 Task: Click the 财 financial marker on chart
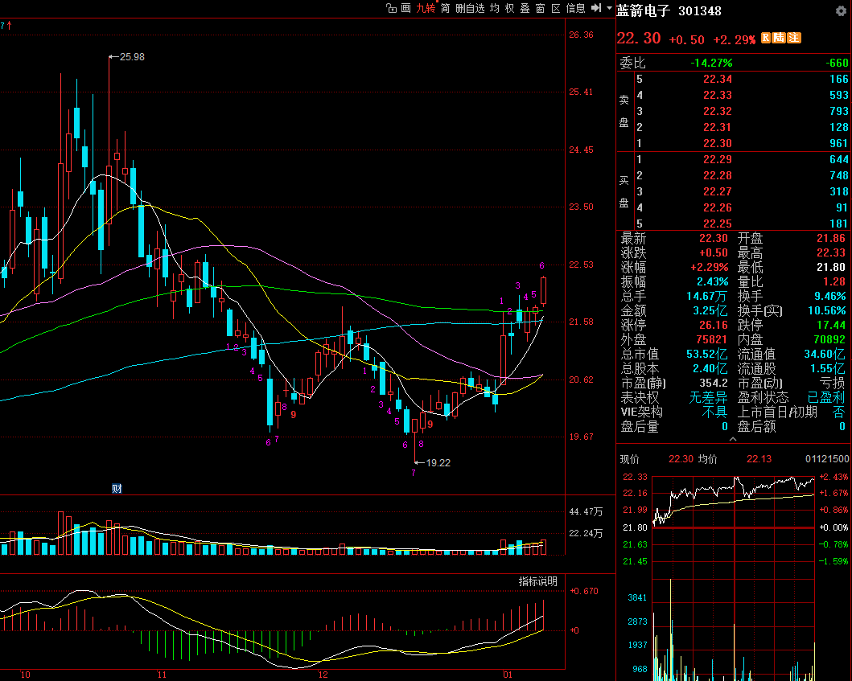tap(117, 488)
